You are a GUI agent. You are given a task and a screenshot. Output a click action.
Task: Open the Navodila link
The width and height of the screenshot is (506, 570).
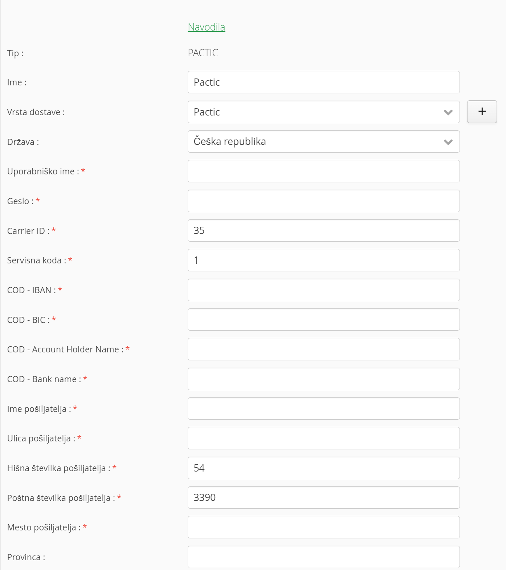[x=206, y=27]
